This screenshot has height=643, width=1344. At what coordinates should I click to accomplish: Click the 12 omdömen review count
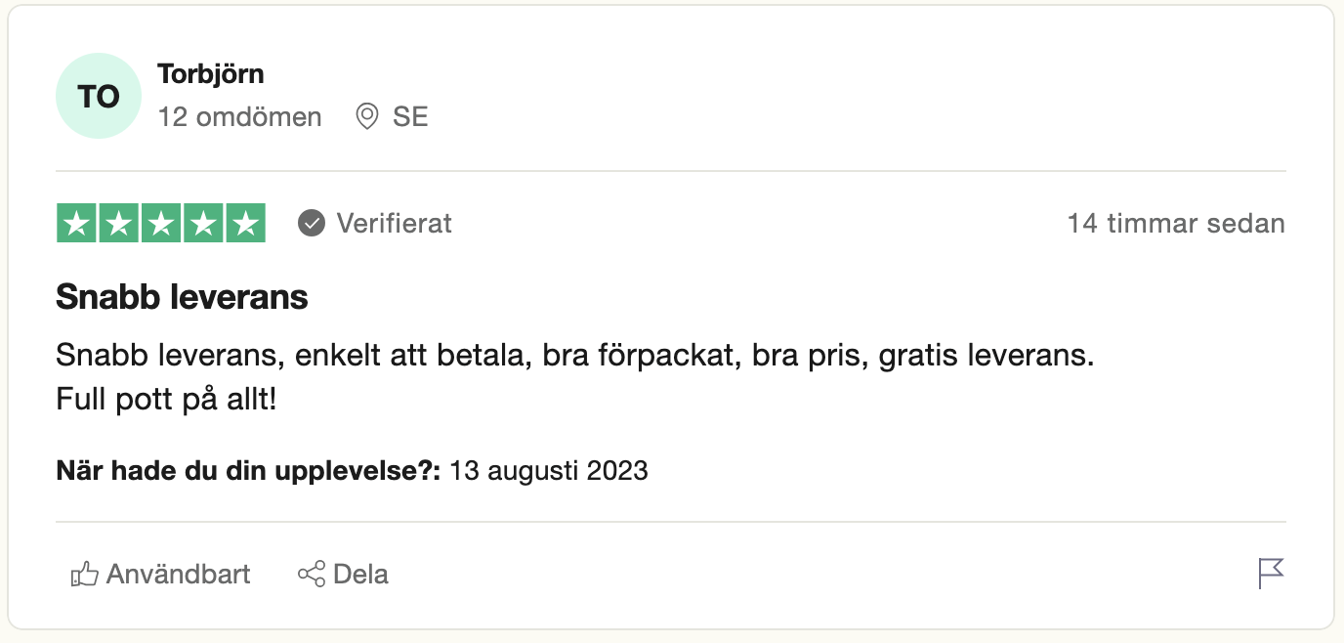[x=239, y=117]
